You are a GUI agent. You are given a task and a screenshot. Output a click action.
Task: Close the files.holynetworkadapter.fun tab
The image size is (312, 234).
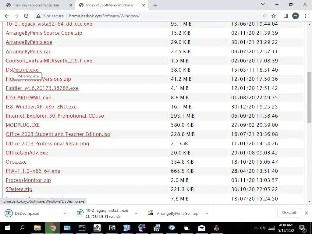pyautogui.click(x=71, y=5)
